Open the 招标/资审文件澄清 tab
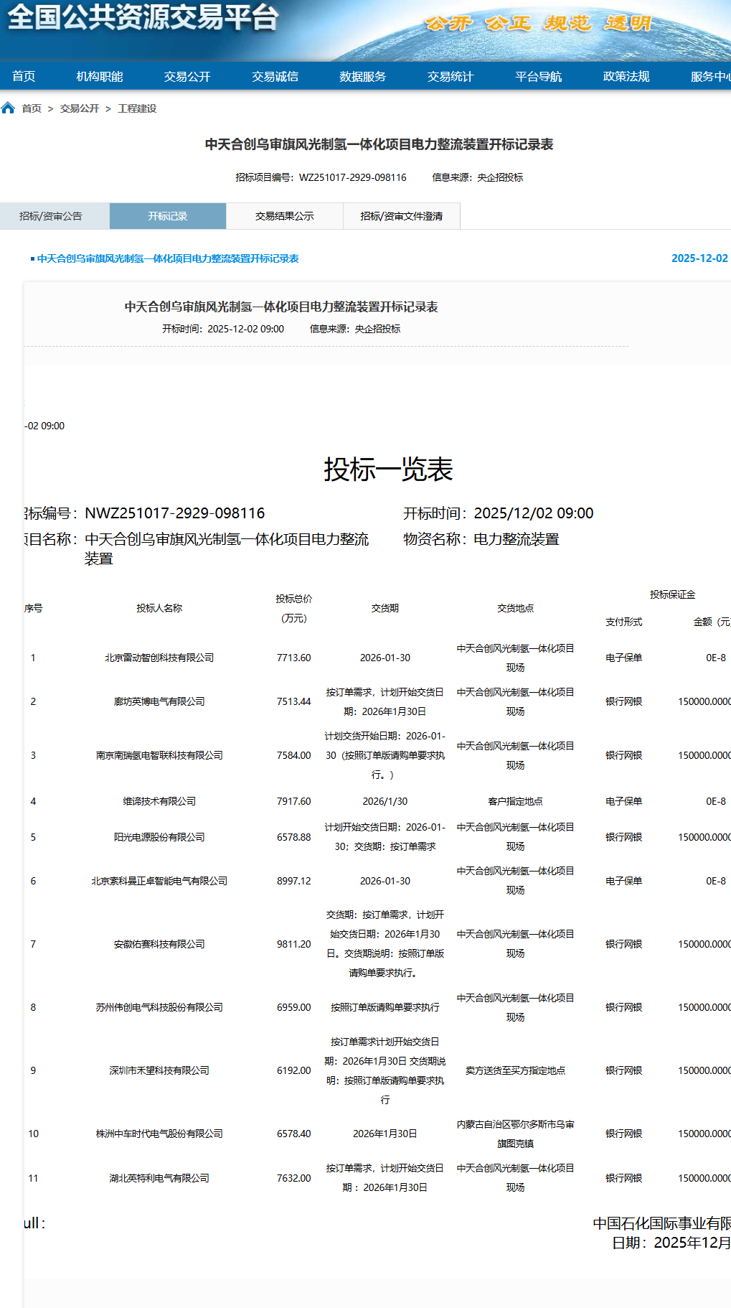This screenshot has width=731, height=1308. coord(401,216)
